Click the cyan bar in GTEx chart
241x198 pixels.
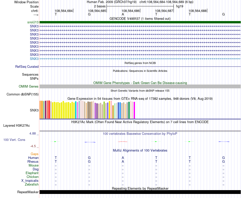tap(76, 110)
